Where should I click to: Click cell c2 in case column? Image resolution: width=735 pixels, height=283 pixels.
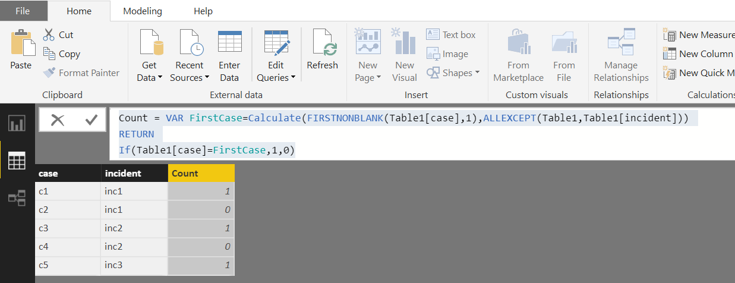68,209
